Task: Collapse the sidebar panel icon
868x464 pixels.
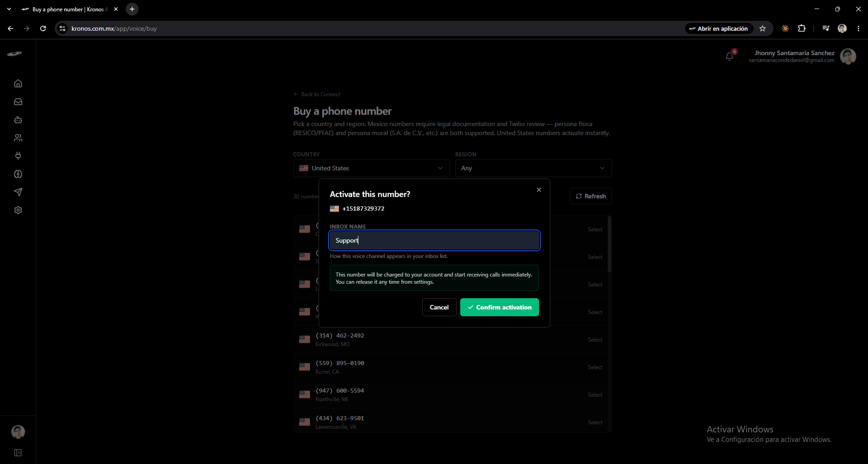Action: 18,453
